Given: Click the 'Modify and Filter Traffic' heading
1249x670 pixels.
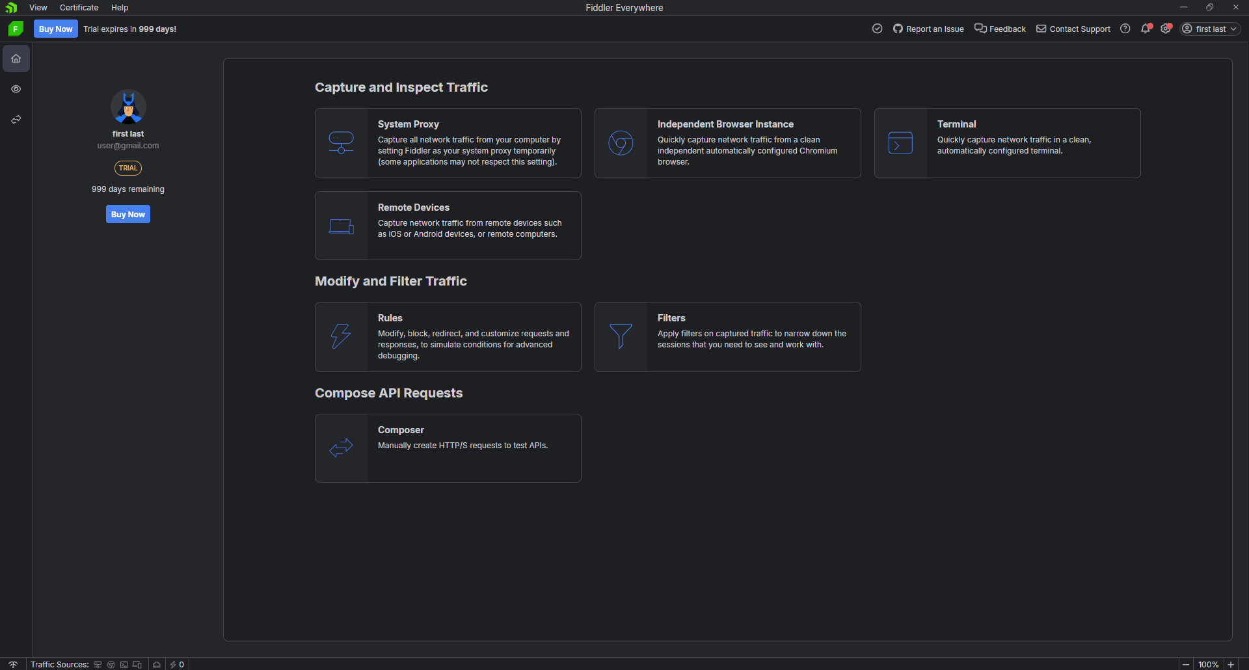Looking at the screenshot, I should (391, 281).
